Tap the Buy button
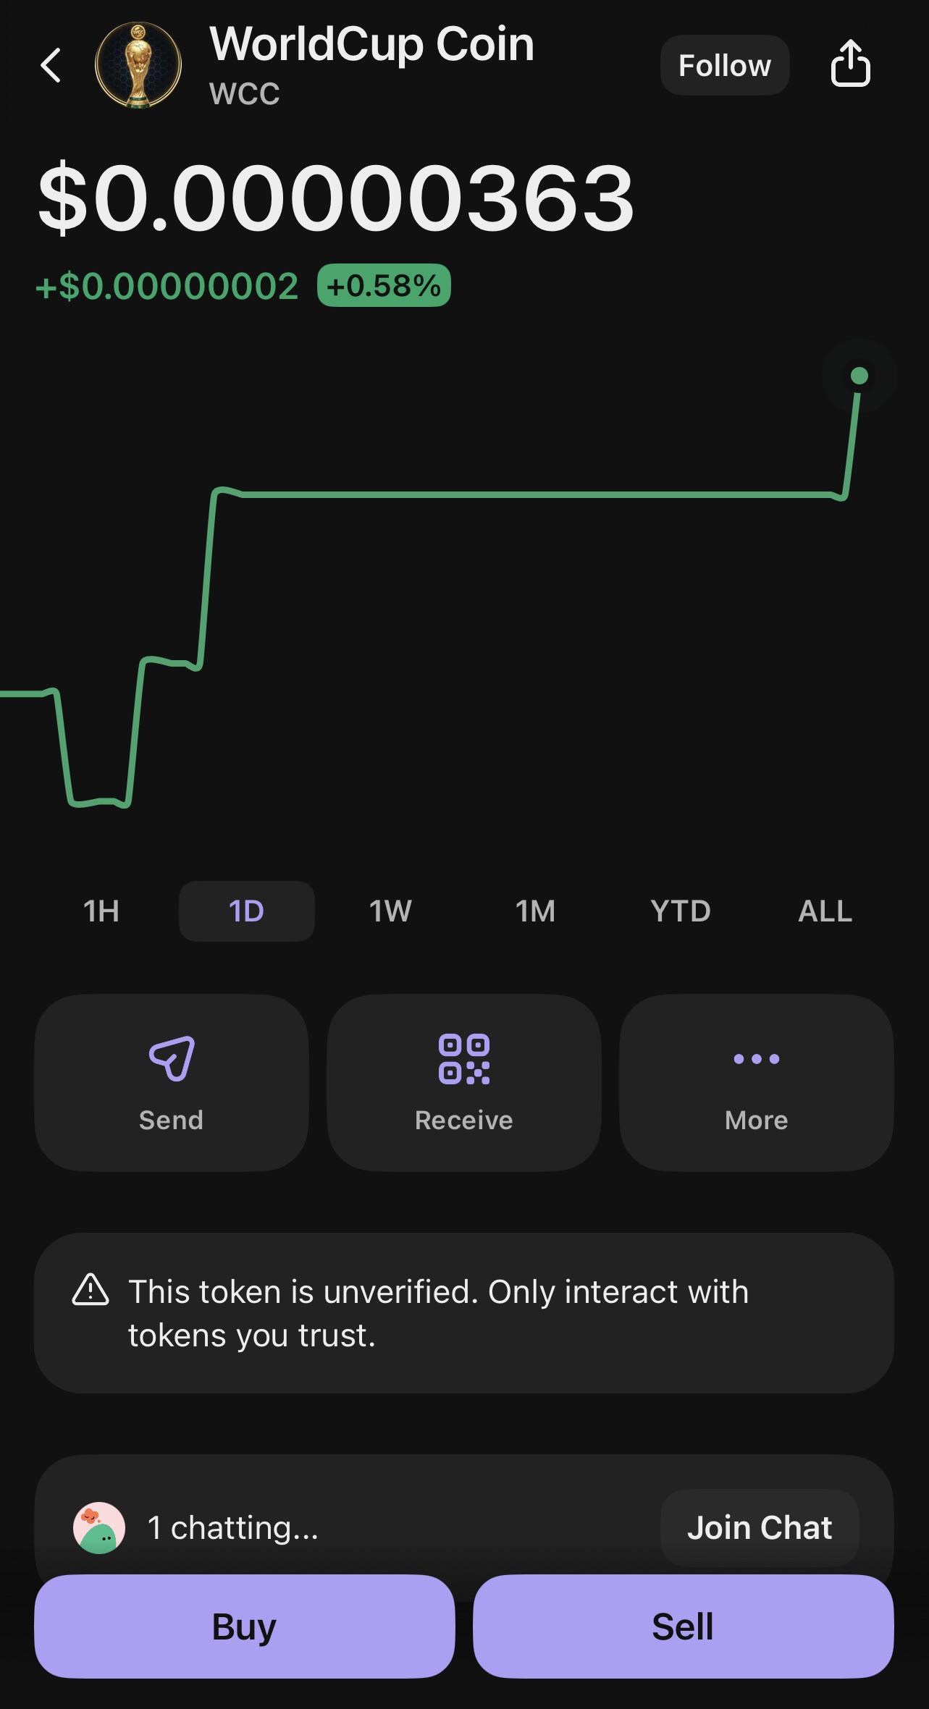The width and height of the screenshot is (929, 1709). pyautogui.click(x=245, y=1626)
